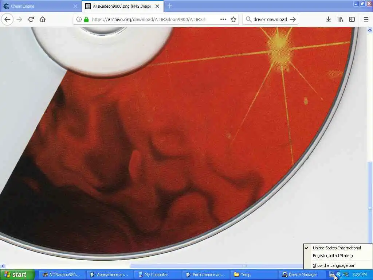373x280 pixels.
Task: Show site information icon in address bar
Action: 79,20
